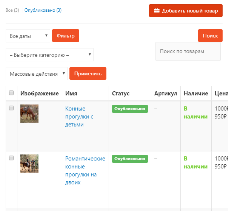Expand the 'Все даты' dropdown
Viewport: 246px width, 212px height.
point(28,36)
